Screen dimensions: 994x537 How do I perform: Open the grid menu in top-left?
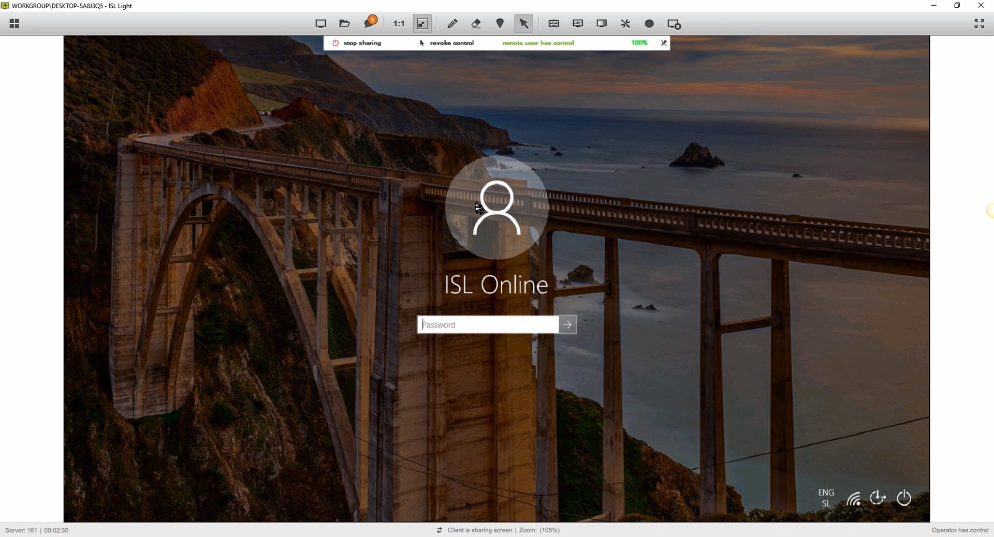14,24
